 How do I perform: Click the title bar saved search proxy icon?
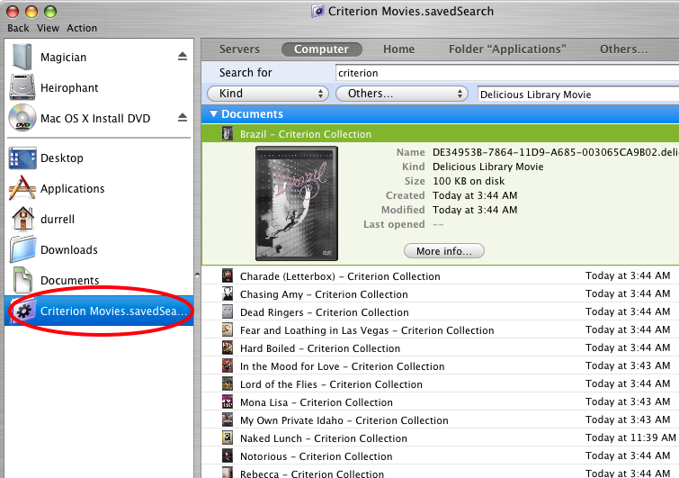pyautogui.click(x=317, y=11)
